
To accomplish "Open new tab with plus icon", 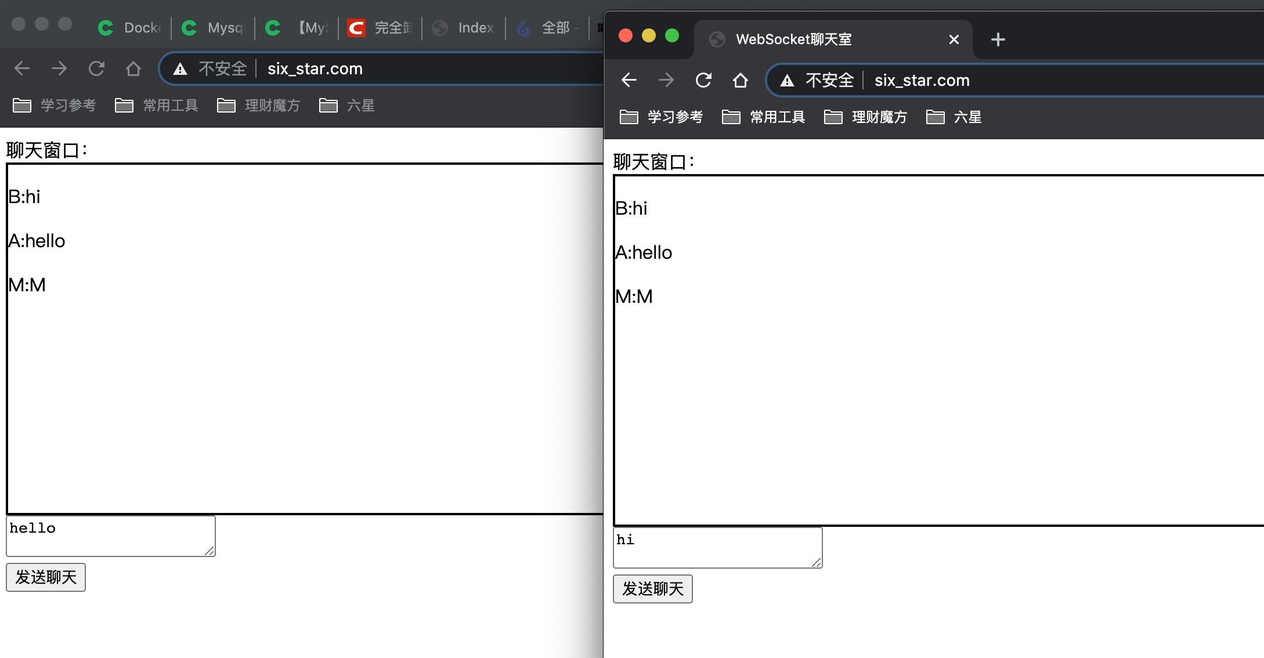I will tap(998, 39).
